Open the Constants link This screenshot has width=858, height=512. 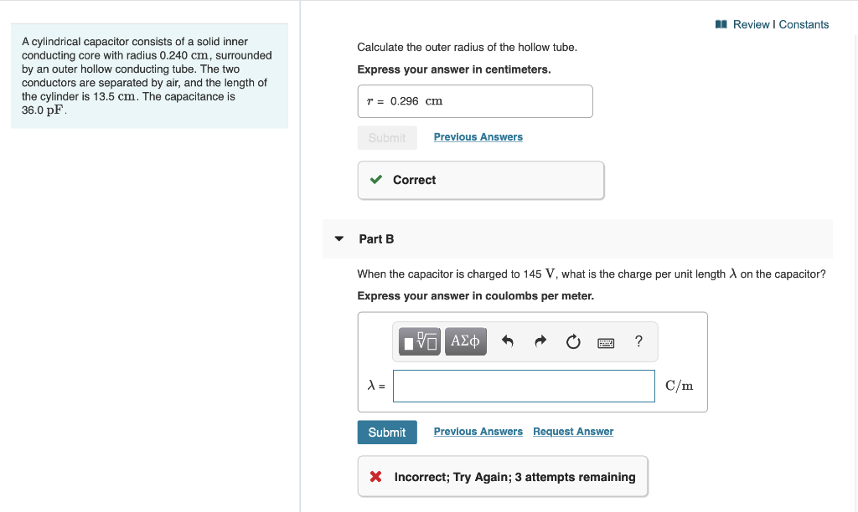[x=804, y=24]
